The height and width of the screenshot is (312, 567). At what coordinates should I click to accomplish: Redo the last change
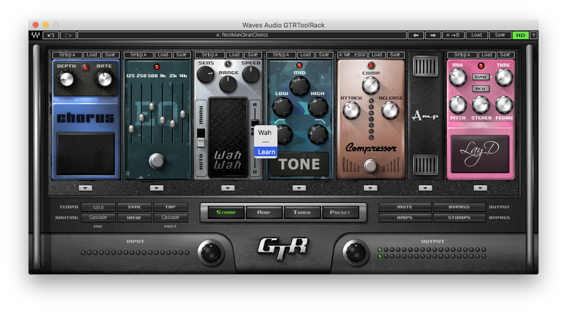(x=68, y=35)
